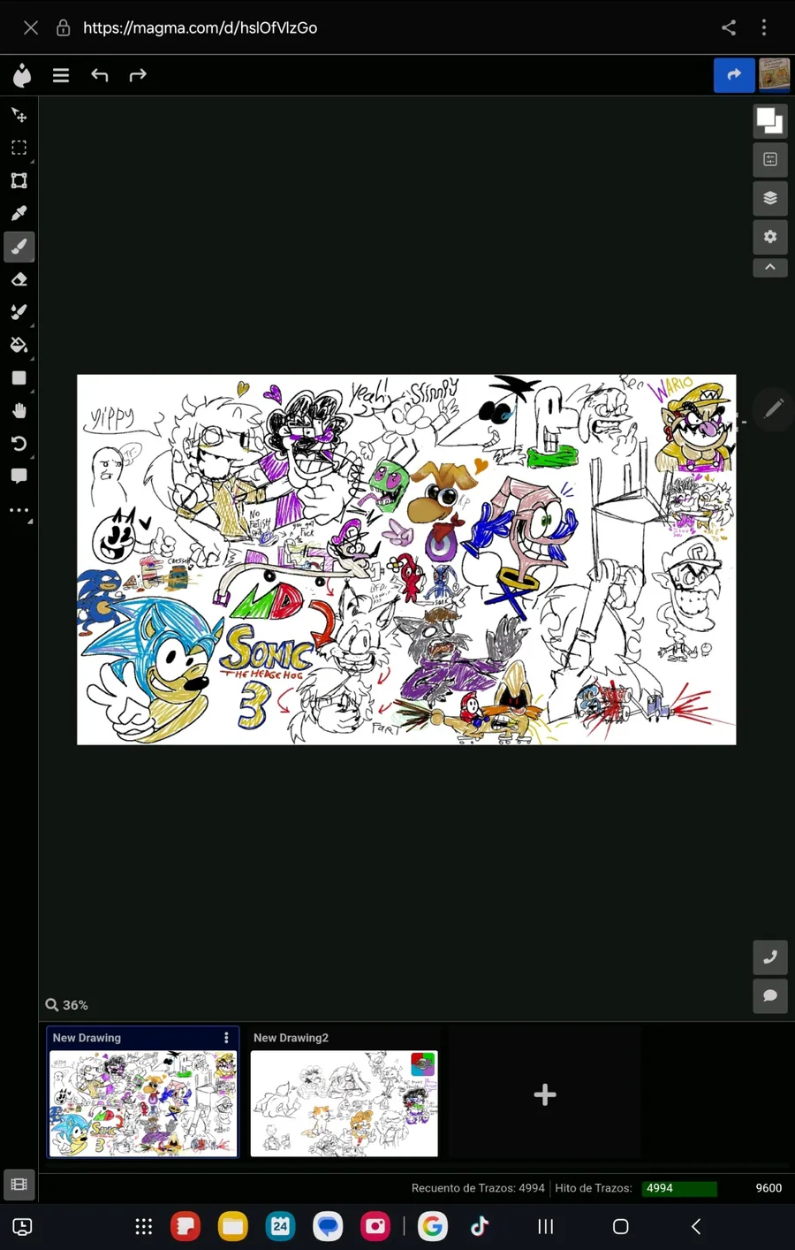Open the Layers panel

(770, 198)
